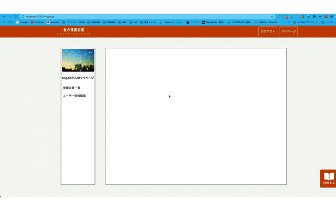Bookmark this page with the star icon
The width and height of the screenshot is (336, 210).
point(272,16)
